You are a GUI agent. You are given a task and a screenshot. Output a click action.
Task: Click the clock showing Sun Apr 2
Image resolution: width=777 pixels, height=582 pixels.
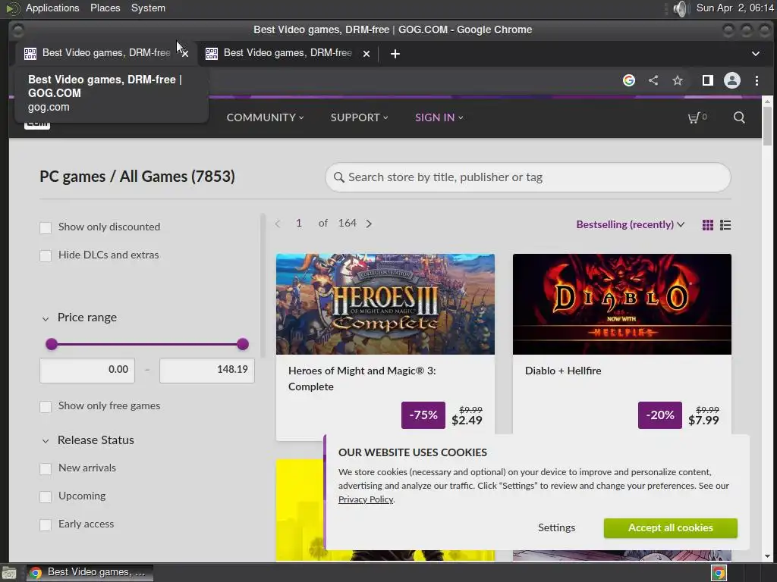click(735, 8)
